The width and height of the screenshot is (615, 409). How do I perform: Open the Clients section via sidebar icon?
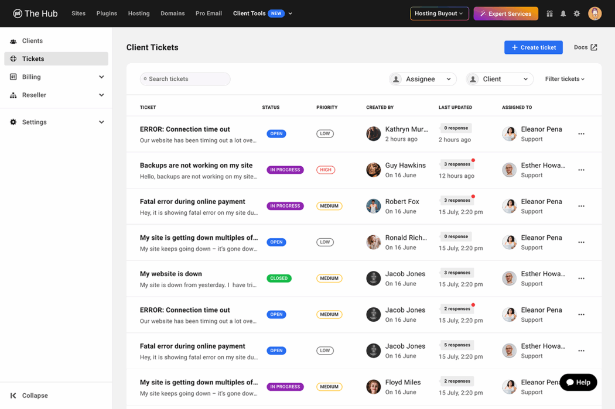click(13, 40)
